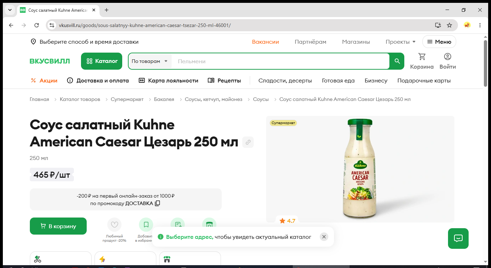Open Доставка и оплата menu item
Viewport: 491px width, 268px height.
(x=98, y=81)
